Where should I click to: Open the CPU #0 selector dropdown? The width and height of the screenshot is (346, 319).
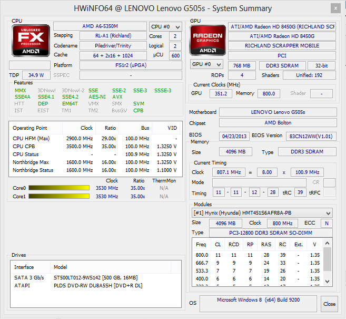click(x=165, y=27)
